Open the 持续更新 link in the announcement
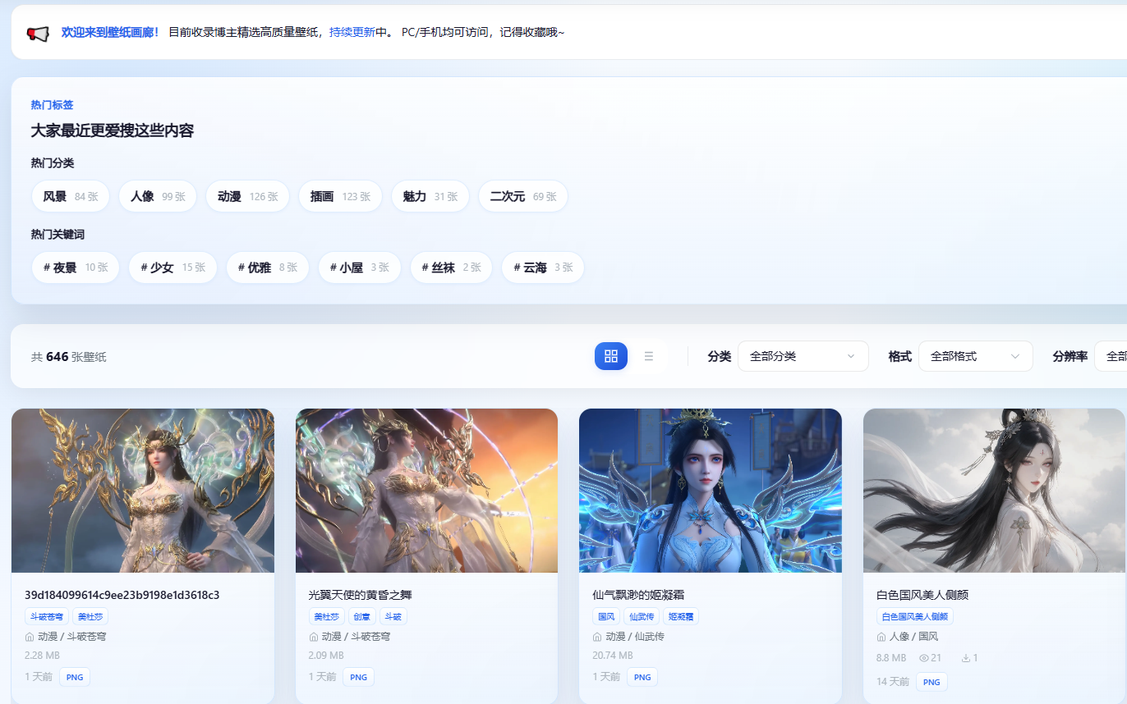Image resolution: width=1127 pixels, height=704 pixels. (x=352, y=32)
